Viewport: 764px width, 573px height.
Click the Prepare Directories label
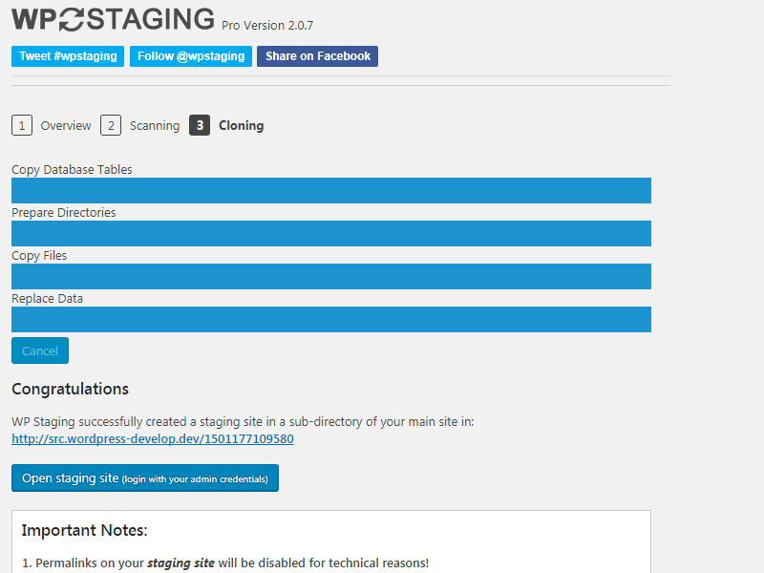coord(64,212)
